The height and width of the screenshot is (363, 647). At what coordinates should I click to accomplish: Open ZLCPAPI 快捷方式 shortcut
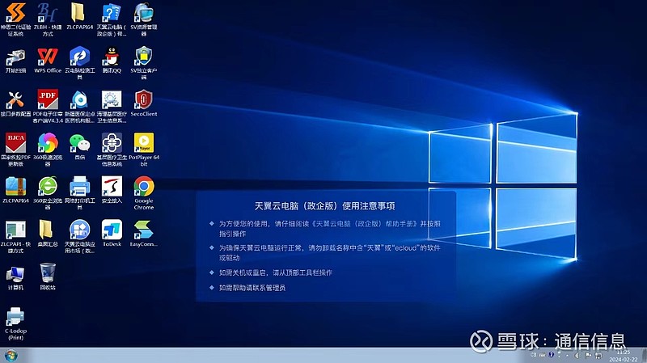[15, 236]
